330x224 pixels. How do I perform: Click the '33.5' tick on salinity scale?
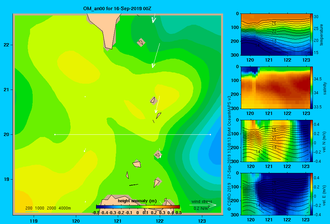[318, 107]
